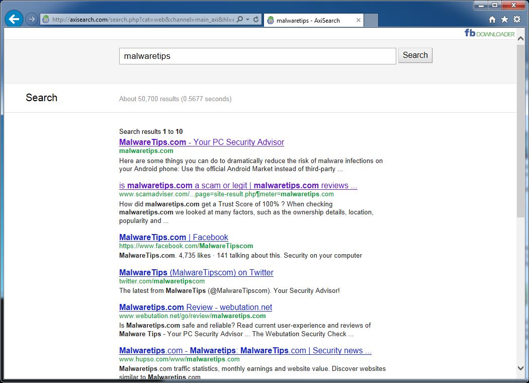529x383 pixels.
Task: Open the Malwaretips.com Review - webutation.net result
Action: coord(195,307)
